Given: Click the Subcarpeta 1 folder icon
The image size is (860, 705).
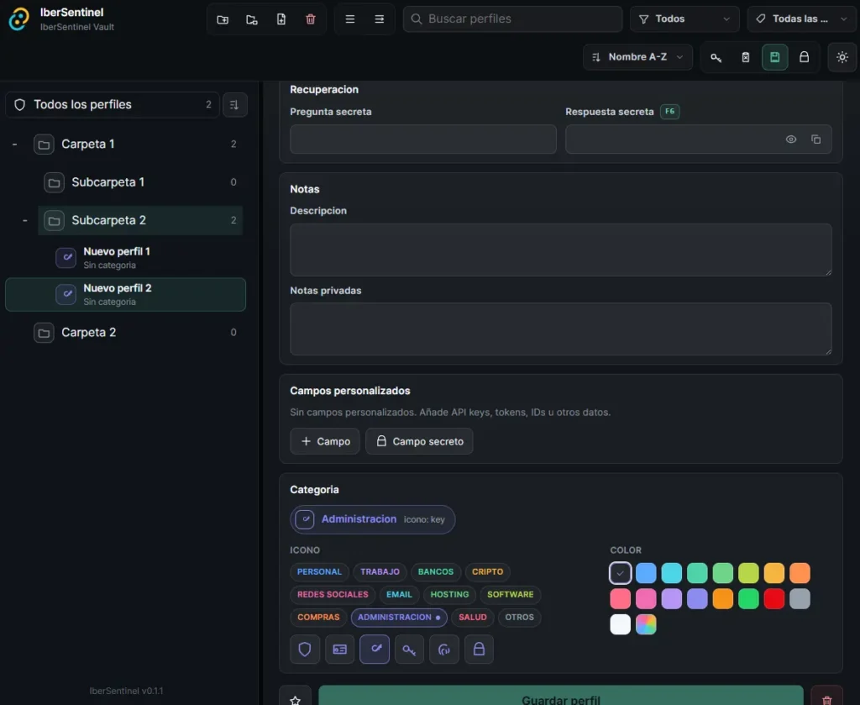Looking at the screenshot, I should click(x=54, y=182).
